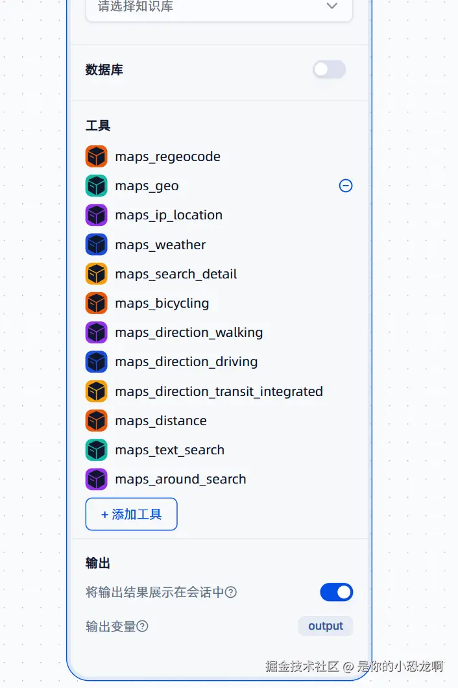Select maps_direction_driving tool entry
Screen dimensions: 458x688
(x=186, y=362)
